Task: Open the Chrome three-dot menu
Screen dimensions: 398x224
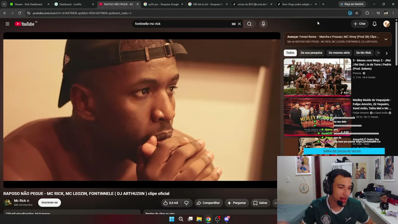Action: pos(394,13)
